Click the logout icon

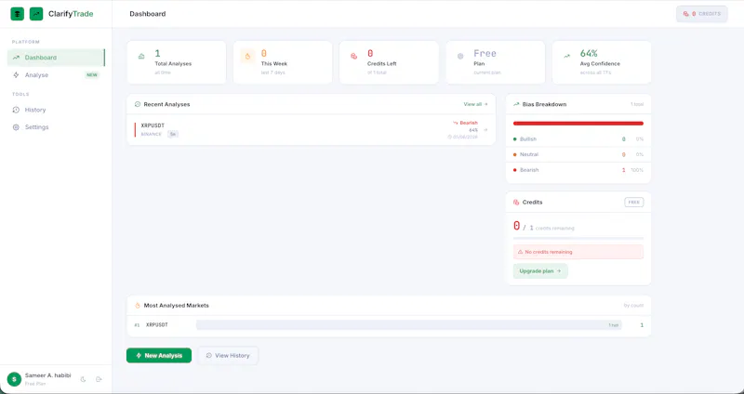[99, 379]
